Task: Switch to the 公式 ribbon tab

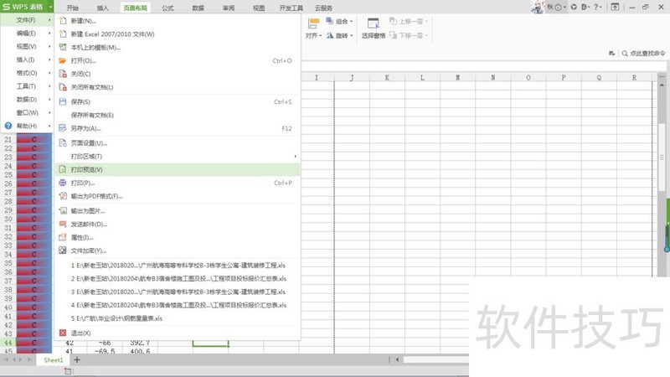Action: (x=168, y=8)
